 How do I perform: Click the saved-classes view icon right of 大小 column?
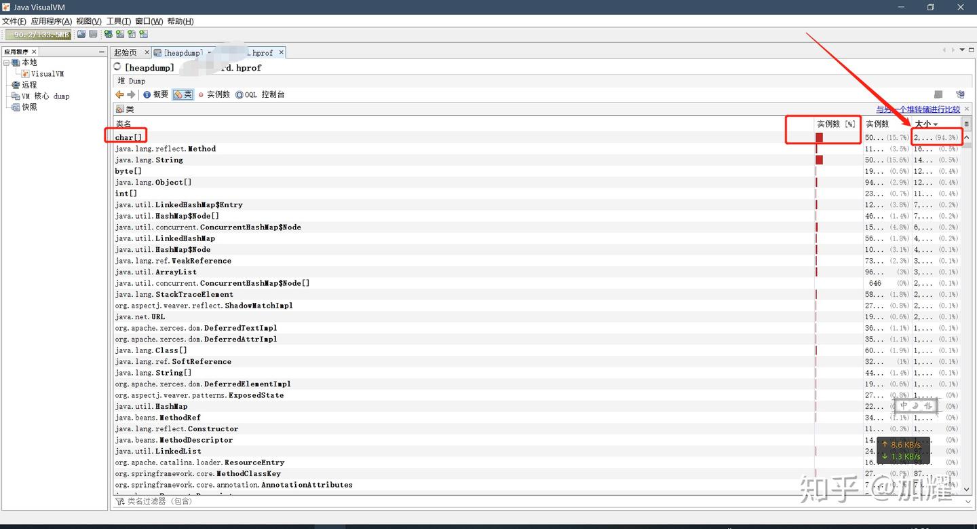coord(966,124)
